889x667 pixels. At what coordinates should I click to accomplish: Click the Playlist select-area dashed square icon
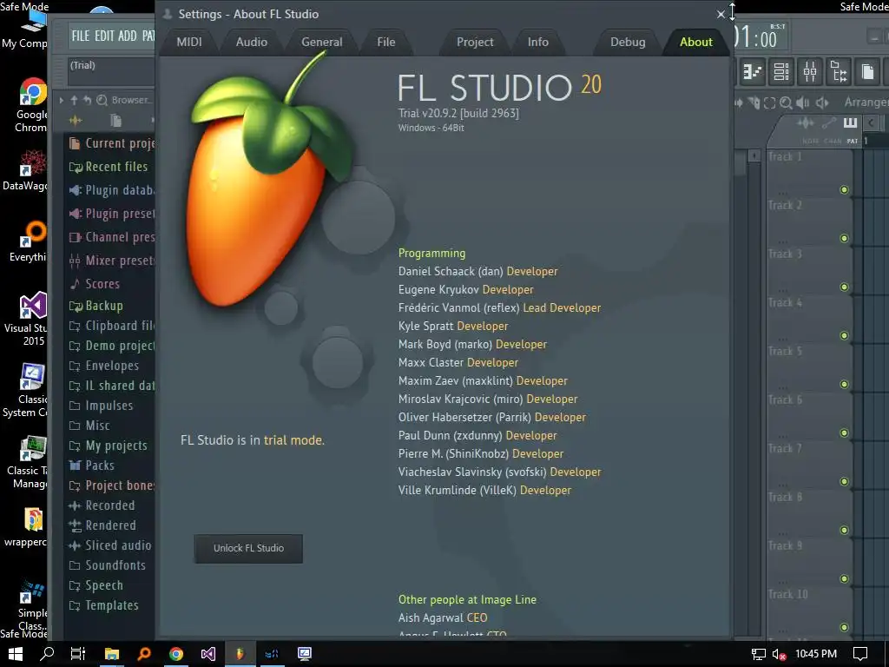(x=769, y=102)
